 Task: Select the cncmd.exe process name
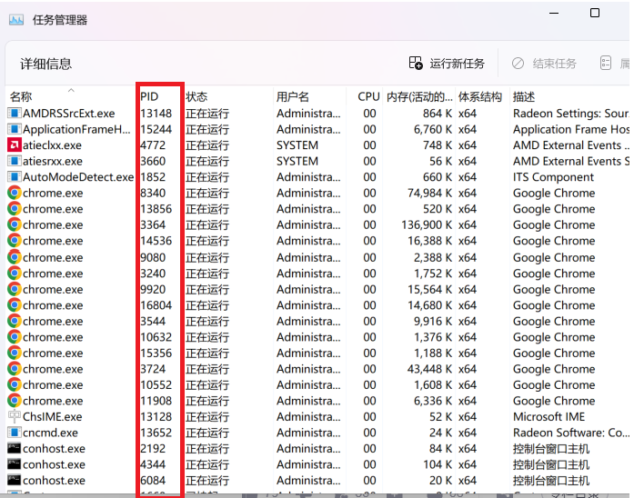50,433
